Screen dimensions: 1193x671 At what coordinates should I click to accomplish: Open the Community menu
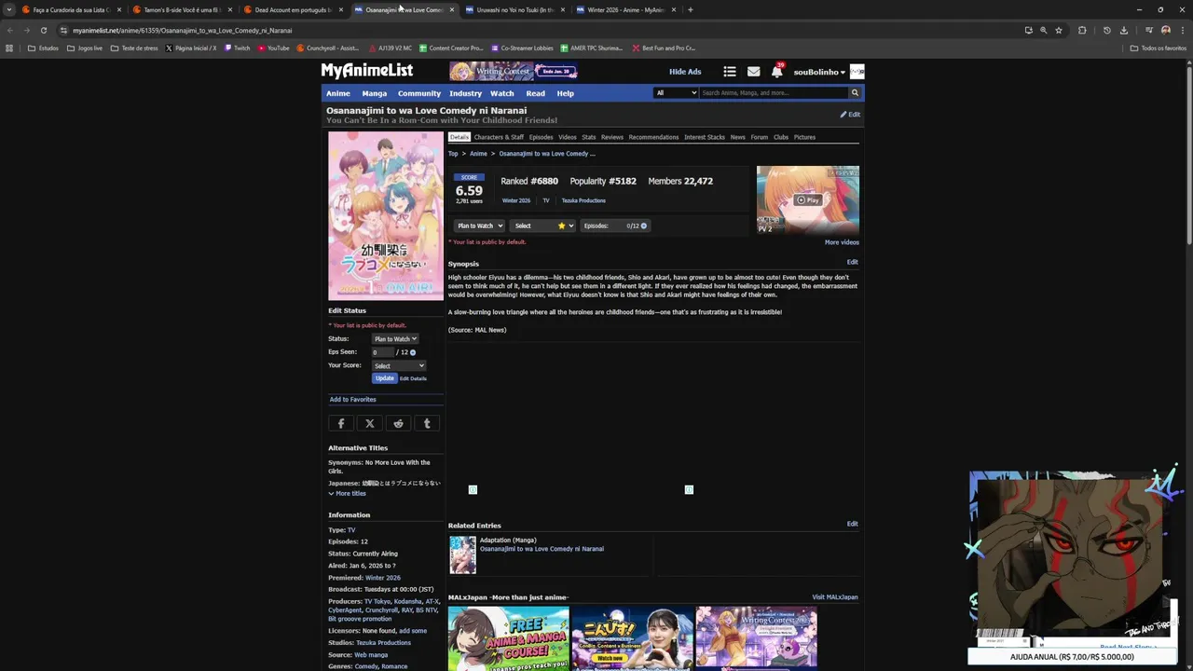point(419,93)
